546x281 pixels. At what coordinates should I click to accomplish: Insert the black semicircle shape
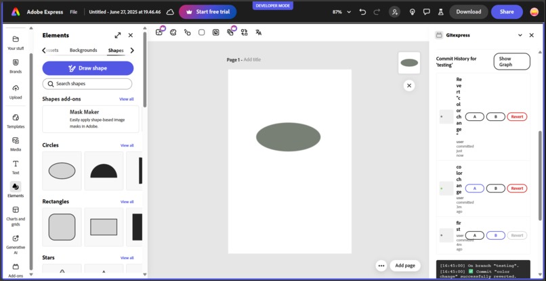(x=104, y=170)
